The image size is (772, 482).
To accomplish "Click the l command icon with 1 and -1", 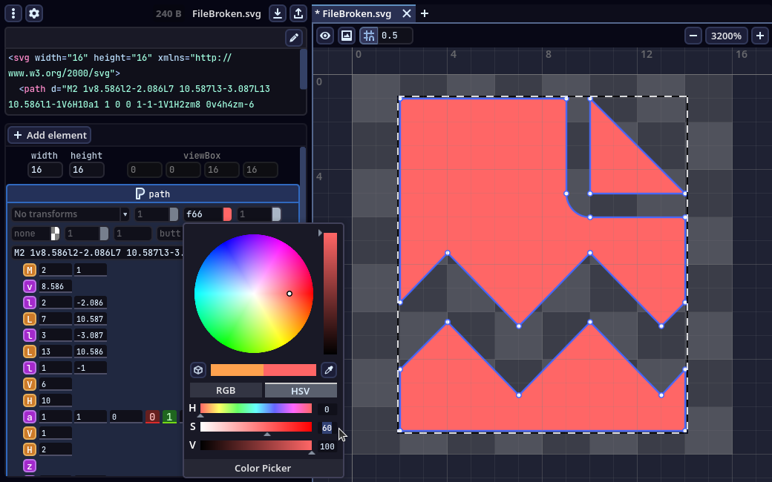I will [30, 367].
